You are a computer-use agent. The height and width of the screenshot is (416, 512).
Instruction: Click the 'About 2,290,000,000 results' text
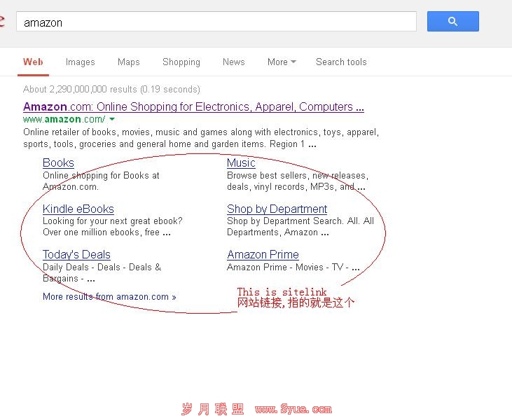pos(80,89)
